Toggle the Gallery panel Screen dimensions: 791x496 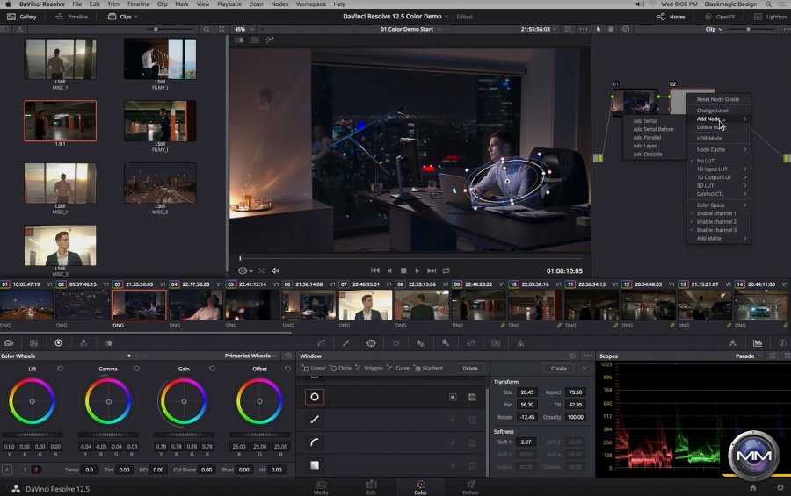point(22,17)
